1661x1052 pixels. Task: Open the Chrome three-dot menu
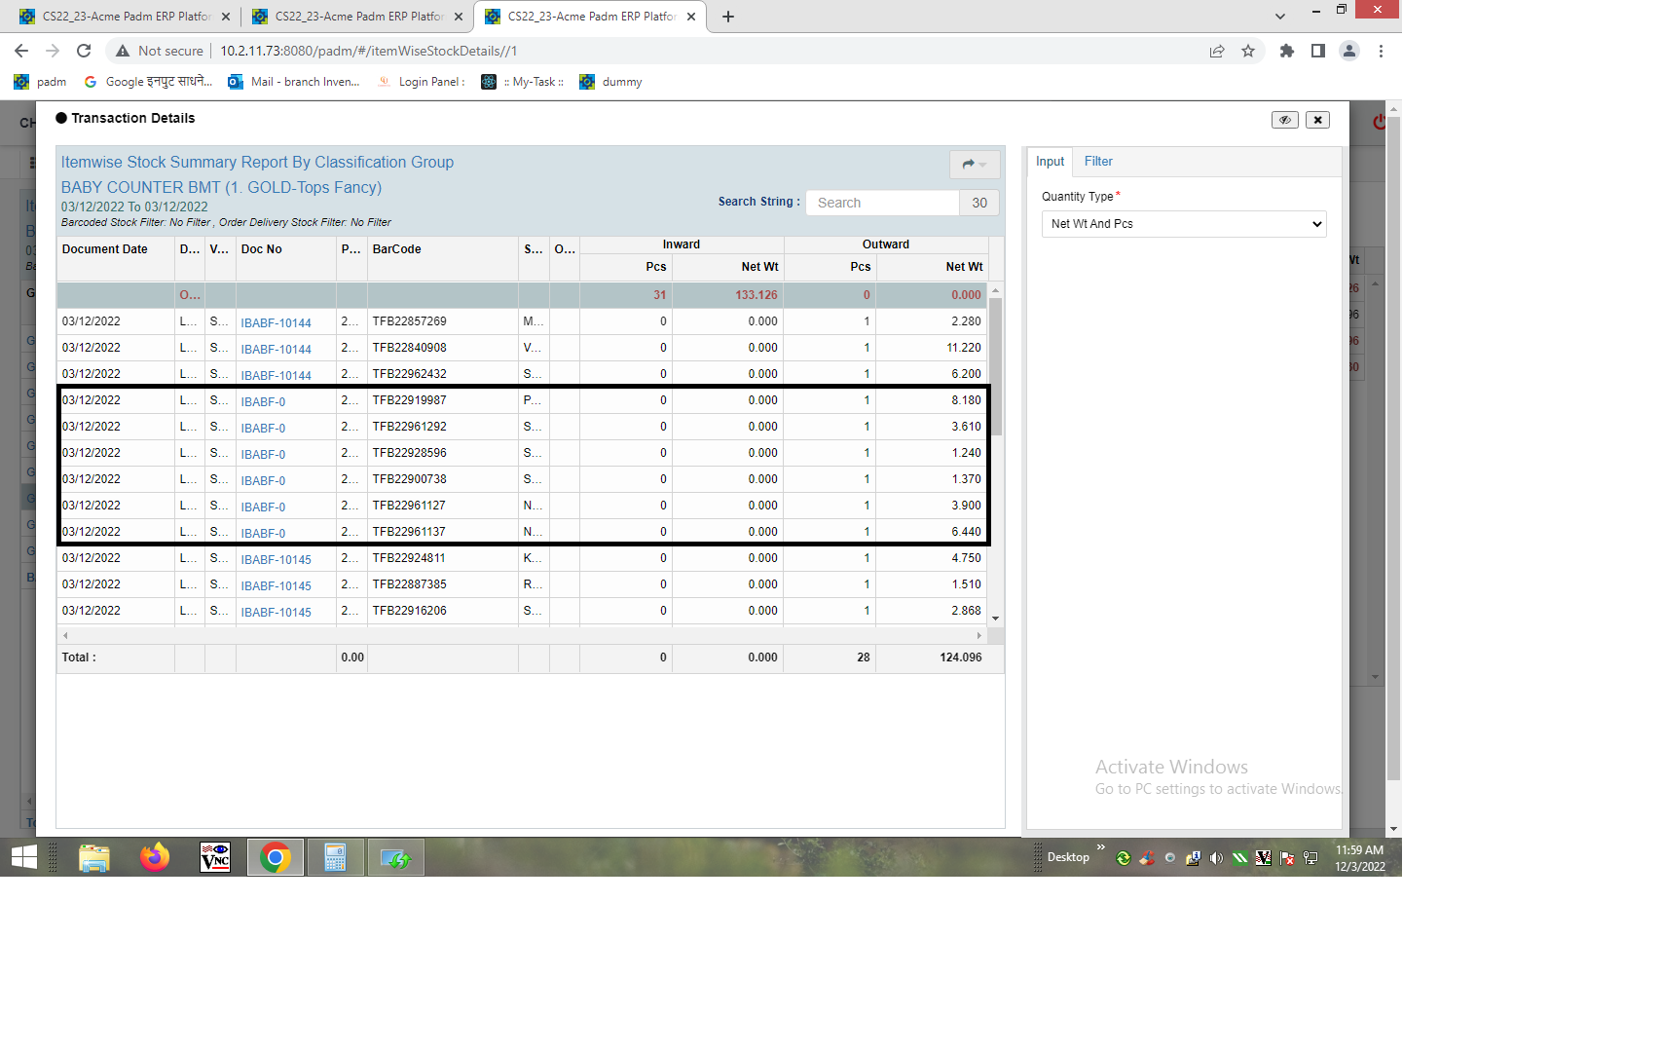(1381, 51)
